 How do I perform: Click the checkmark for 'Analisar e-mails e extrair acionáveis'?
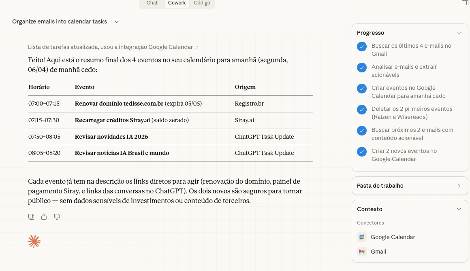tap(362, 67)
